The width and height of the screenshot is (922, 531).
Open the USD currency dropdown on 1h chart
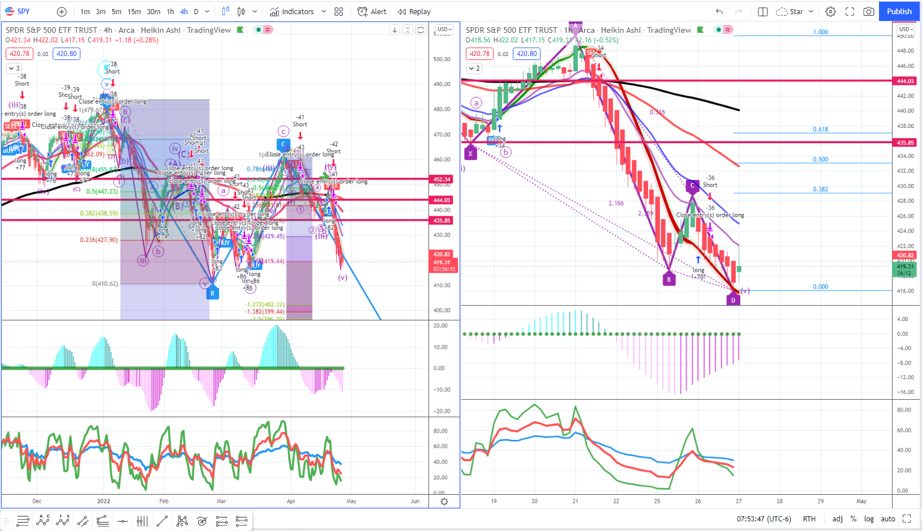[x=906, y=29]
